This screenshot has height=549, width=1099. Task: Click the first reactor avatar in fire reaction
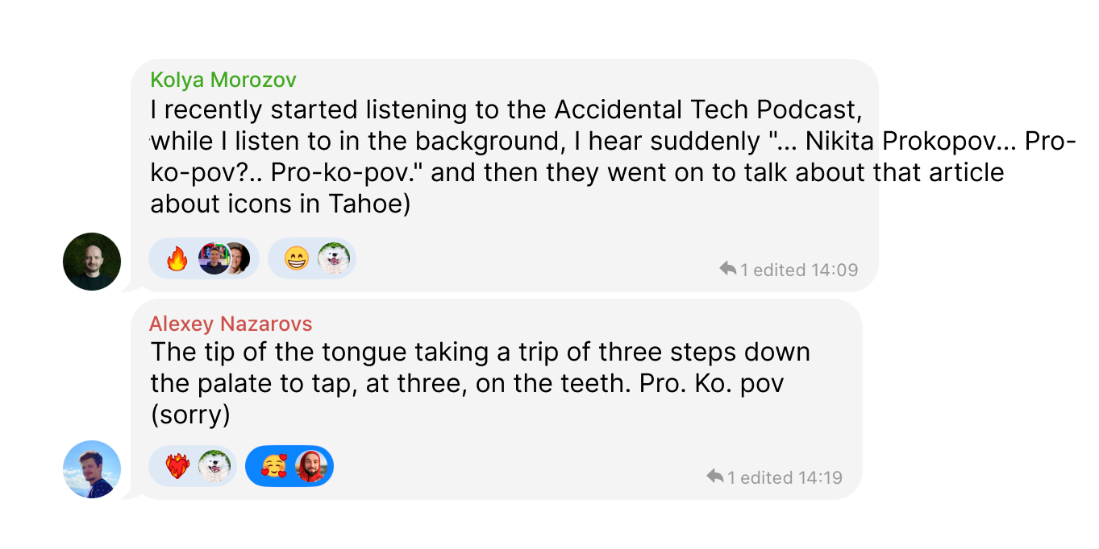(214, 259)
